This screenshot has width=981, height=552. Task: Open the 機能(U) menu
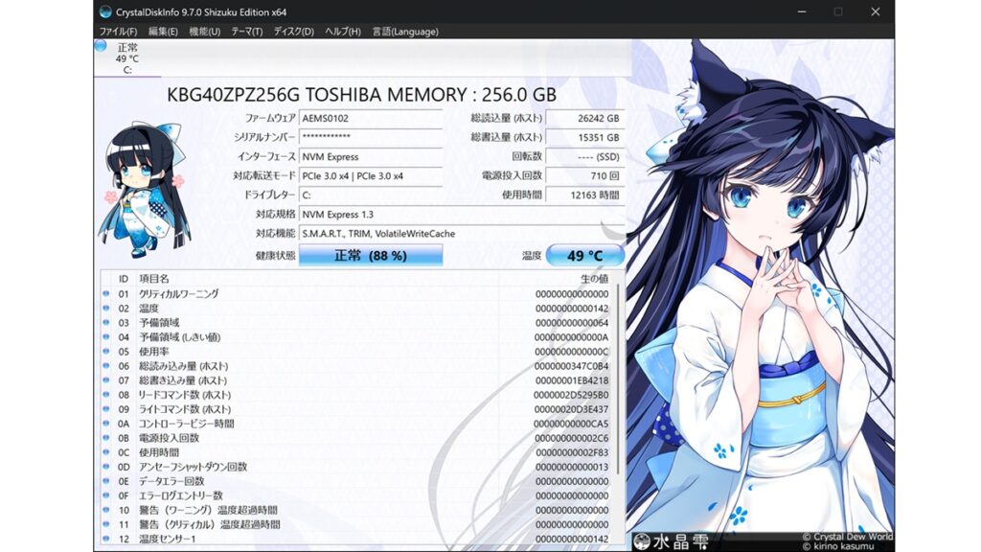tap(204, 32)
